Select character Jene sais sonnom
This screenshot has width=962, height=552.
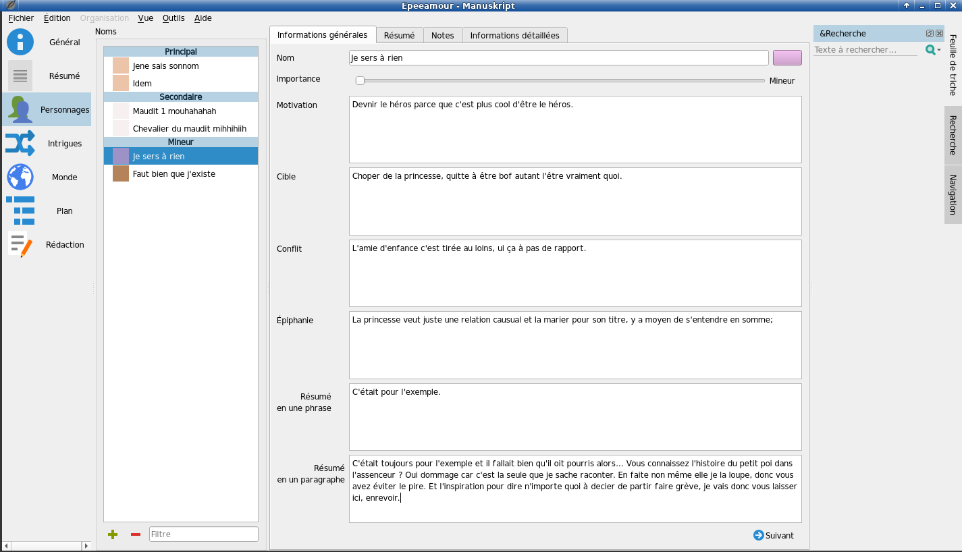pos(181,65)
